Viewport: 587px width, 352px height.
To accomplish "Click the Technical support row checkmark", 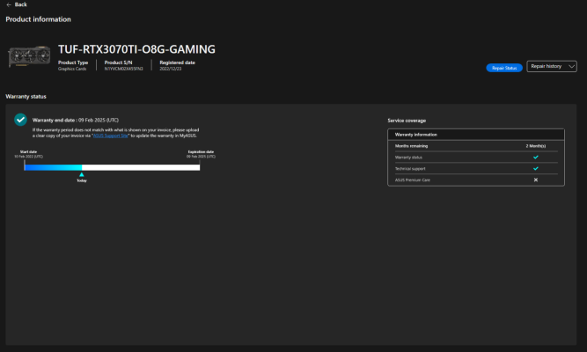I will (536, 168).
